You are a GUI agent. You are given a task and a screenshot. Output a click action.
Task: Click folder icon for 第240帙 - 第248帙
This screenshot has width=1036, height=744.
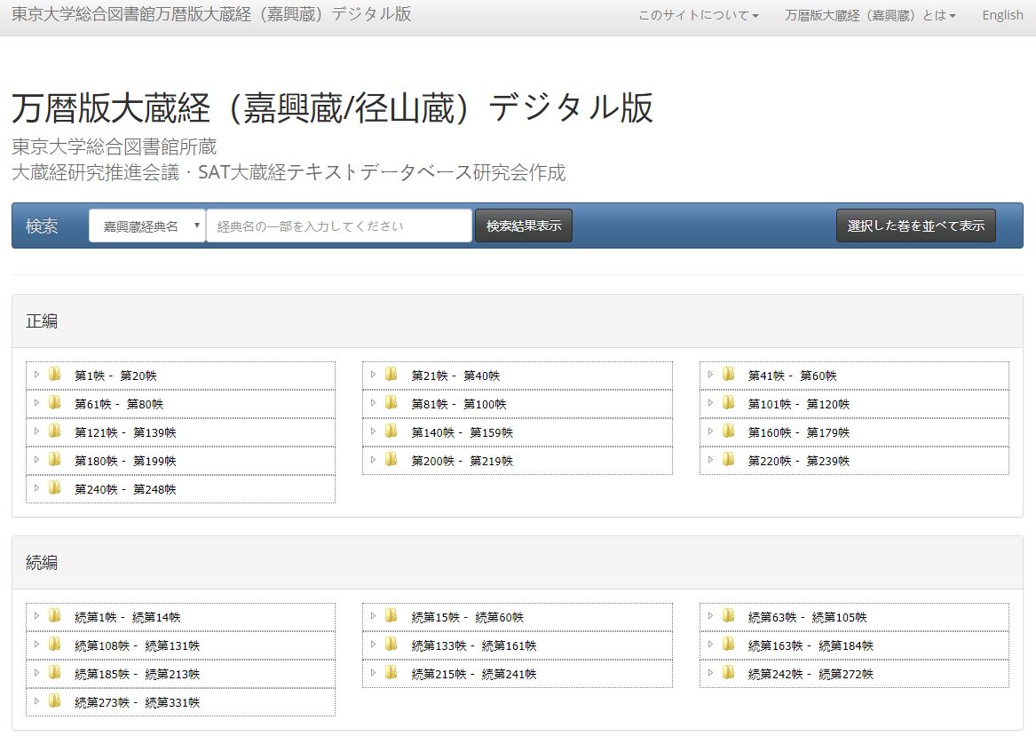click(x=55, y=488)
